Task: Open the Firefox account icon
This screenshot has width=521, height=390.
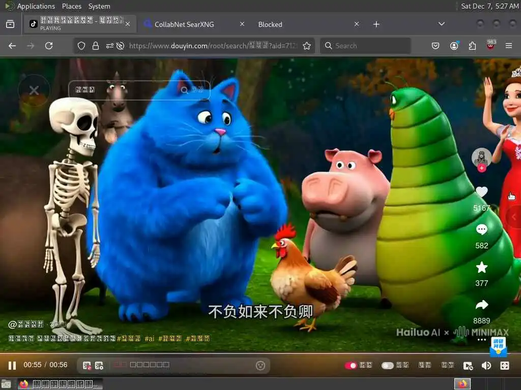Action: click(x=454, y=46)
